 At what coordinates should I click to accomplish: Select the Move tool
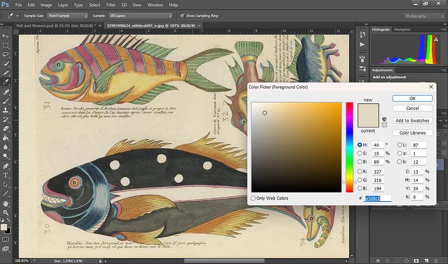coord(5,36)
